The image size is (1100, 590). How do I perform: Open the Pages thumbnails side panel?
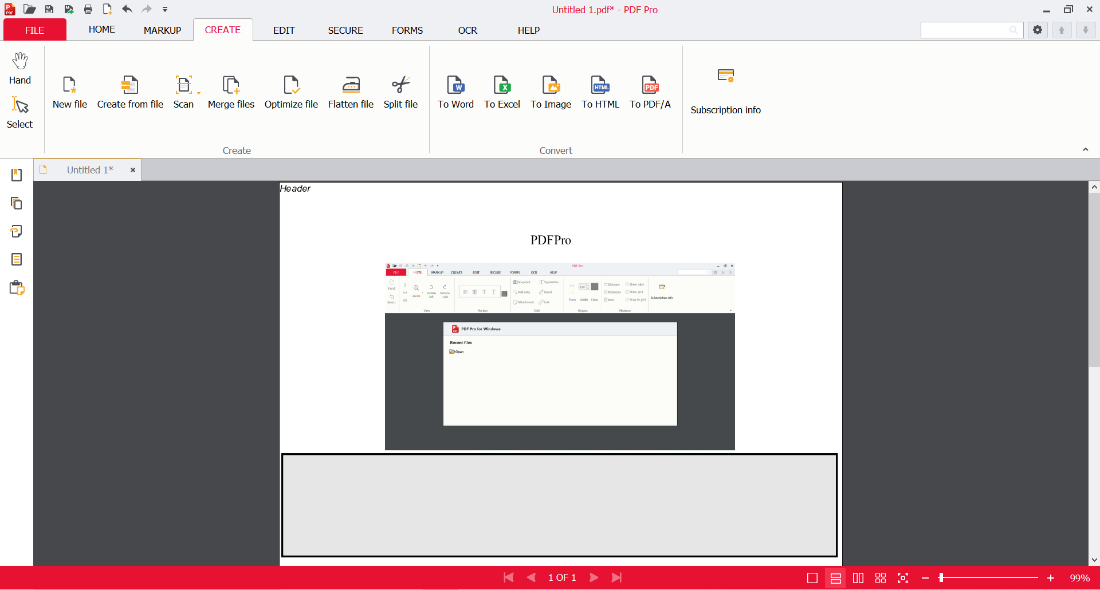17,203
